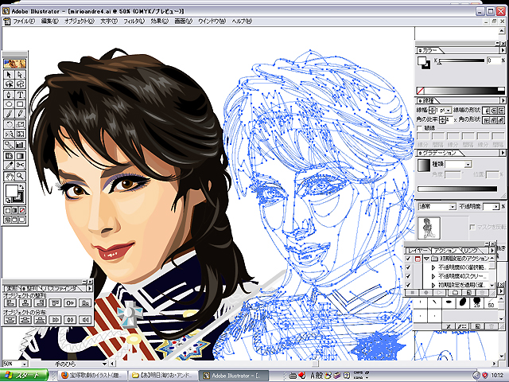
Task: Tick the マスクを反転 invert mask checkbox
Action: (472, 226)
